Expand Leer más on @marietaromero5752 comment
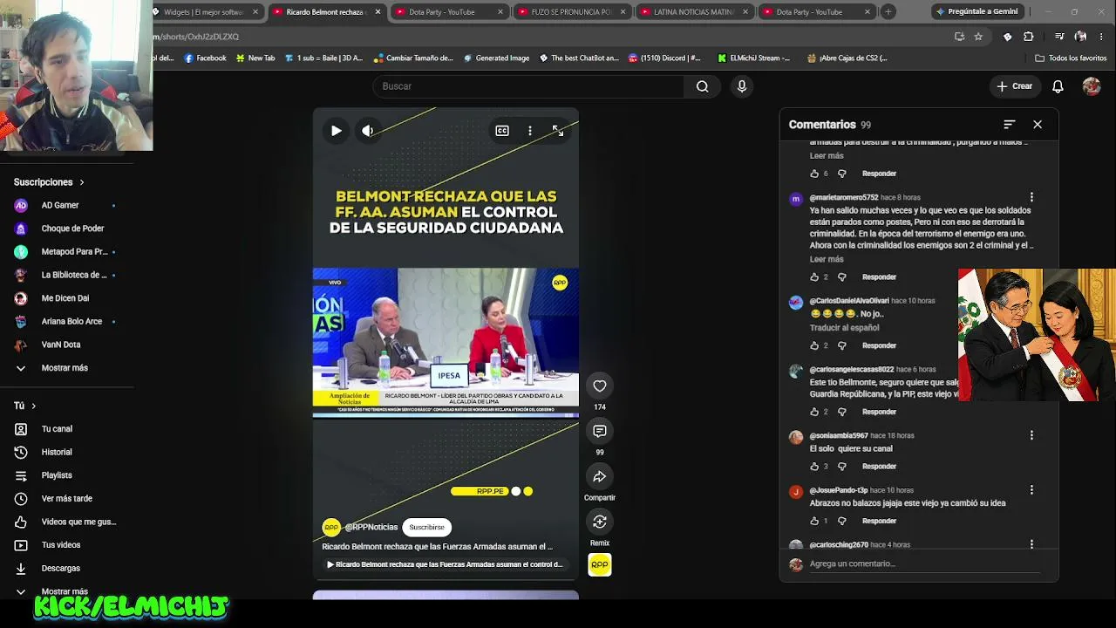1116x628 pixels. 827,259
